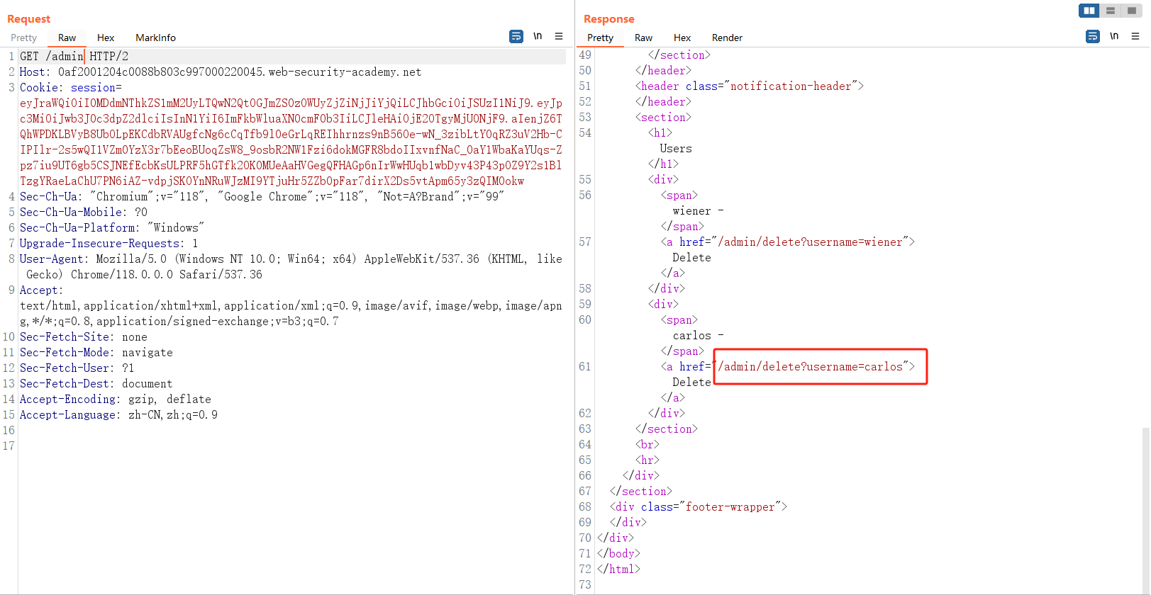This screenshot has width=1151, height=595.
Task: Switch Request view to Hex tab
Action: (x=106, y=38)
